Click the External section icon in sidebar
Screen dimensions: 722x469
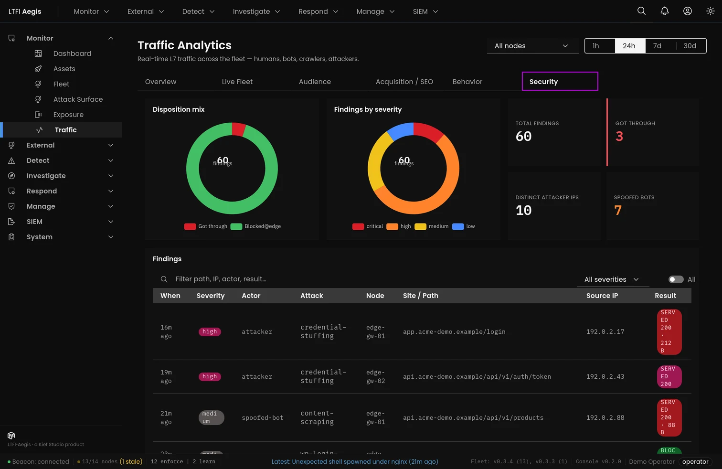[x=11, y=145]
